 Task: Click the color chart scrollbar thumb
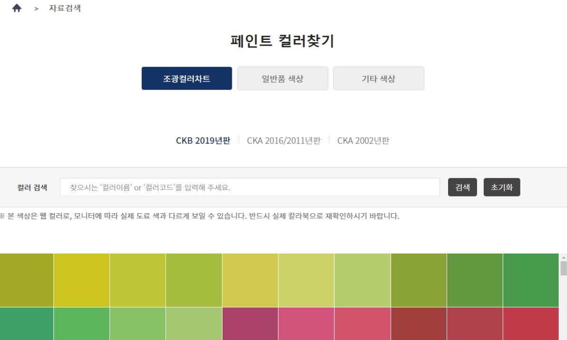click(x=563, y=269)
